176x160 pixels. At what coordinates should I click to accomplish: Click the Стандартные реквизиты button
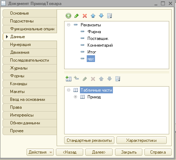pyautogui.click(x=89, y=140)
